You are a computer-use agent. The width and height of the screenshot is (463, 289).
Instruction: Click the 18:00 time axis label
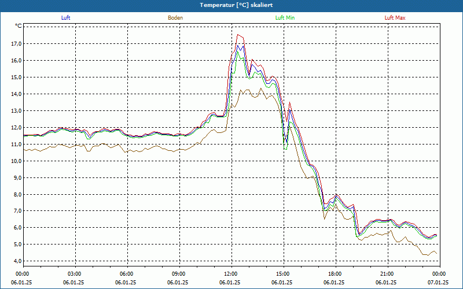pyautogui.click(x=336, y=274)
